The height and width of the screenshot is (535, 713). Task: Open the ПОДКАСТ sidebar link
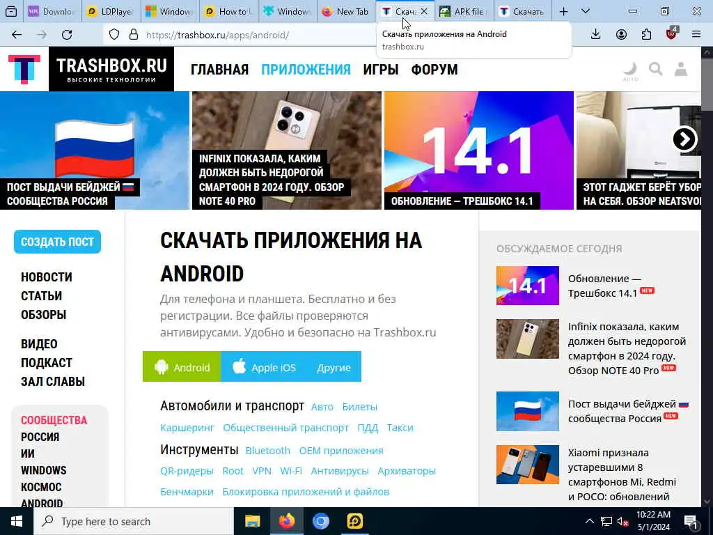(x=47, y=362)
